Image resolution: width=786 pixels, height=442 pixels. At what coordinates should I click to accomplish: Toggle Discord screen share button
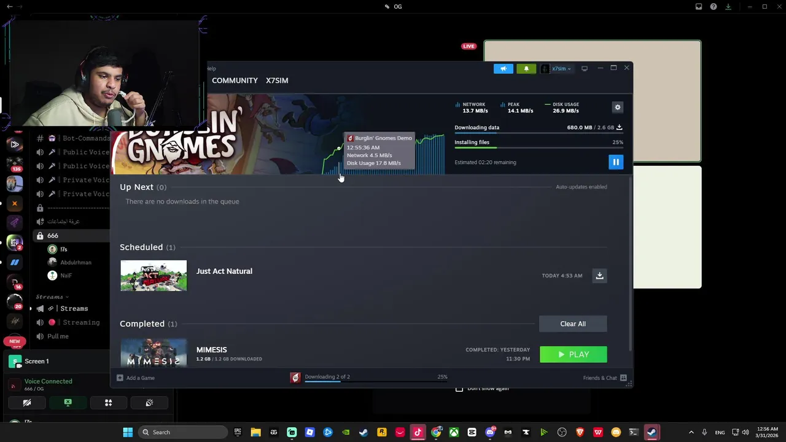pyautogui.click(x=68, y=403)
